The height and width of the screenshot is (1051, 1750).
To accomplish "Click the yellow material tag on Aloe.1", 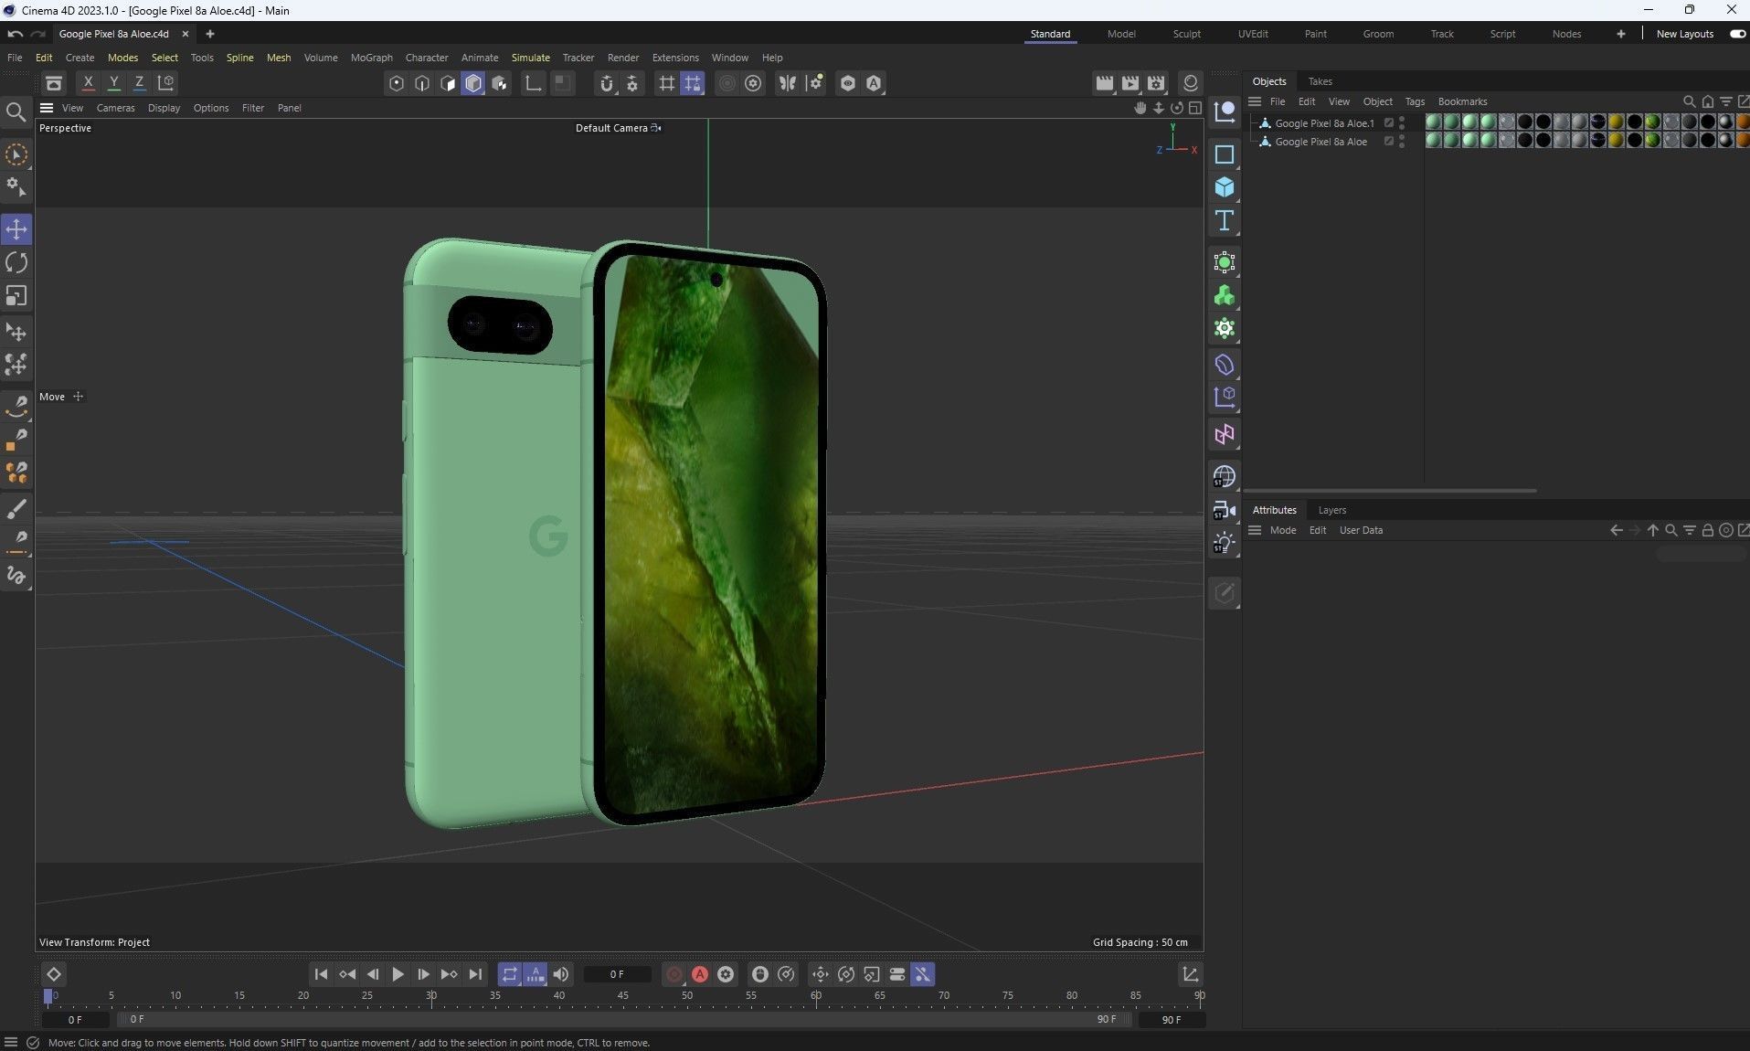I will pyautogui.click(x=1616, y=122).
